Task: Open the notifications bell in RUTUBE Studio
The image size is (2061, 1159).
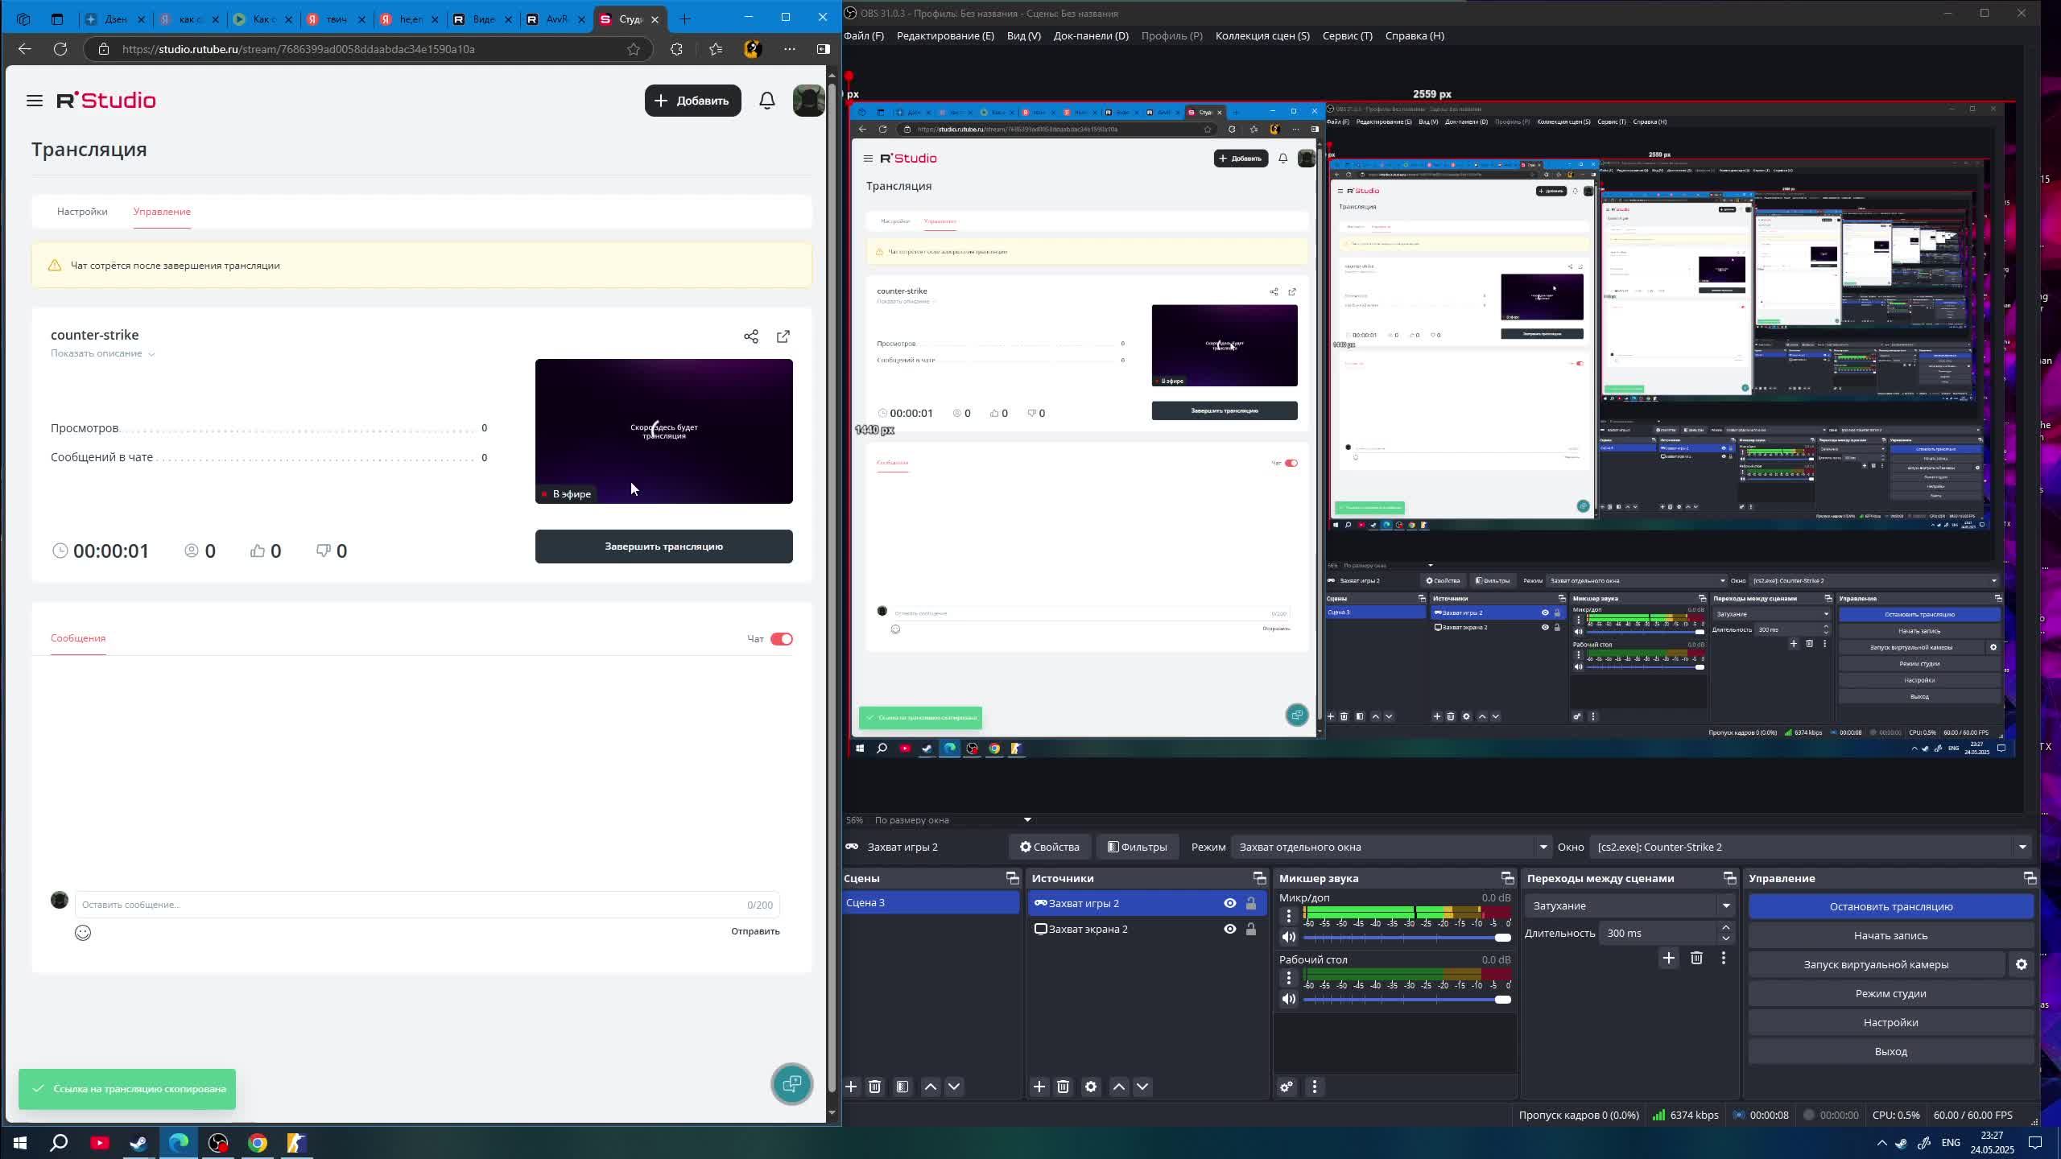Action: (766, 101)
